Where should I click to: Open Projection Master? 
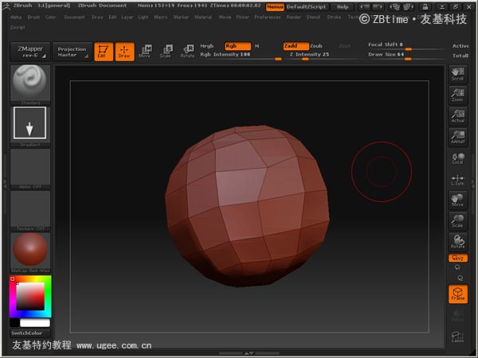click(x=72, y=52)
